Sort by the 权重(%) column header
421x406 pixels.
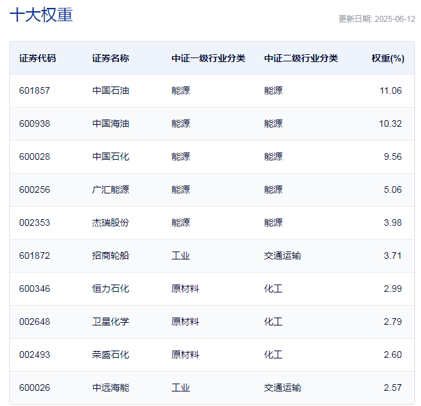387,58
